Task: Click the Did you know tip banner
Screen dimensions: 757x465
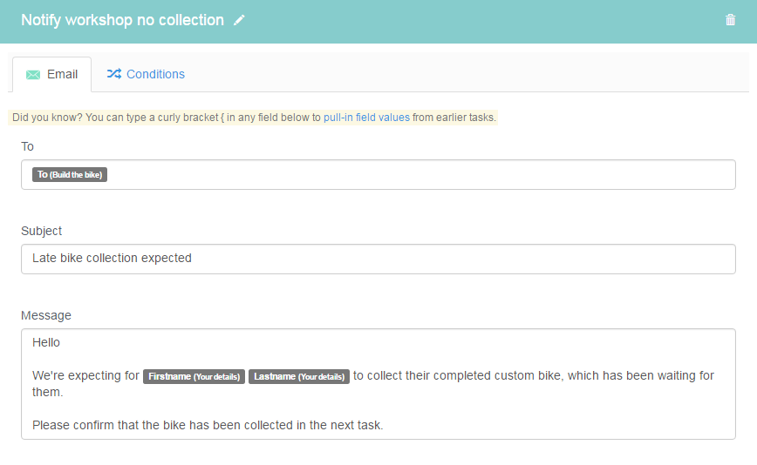Action: click(253, 118)
